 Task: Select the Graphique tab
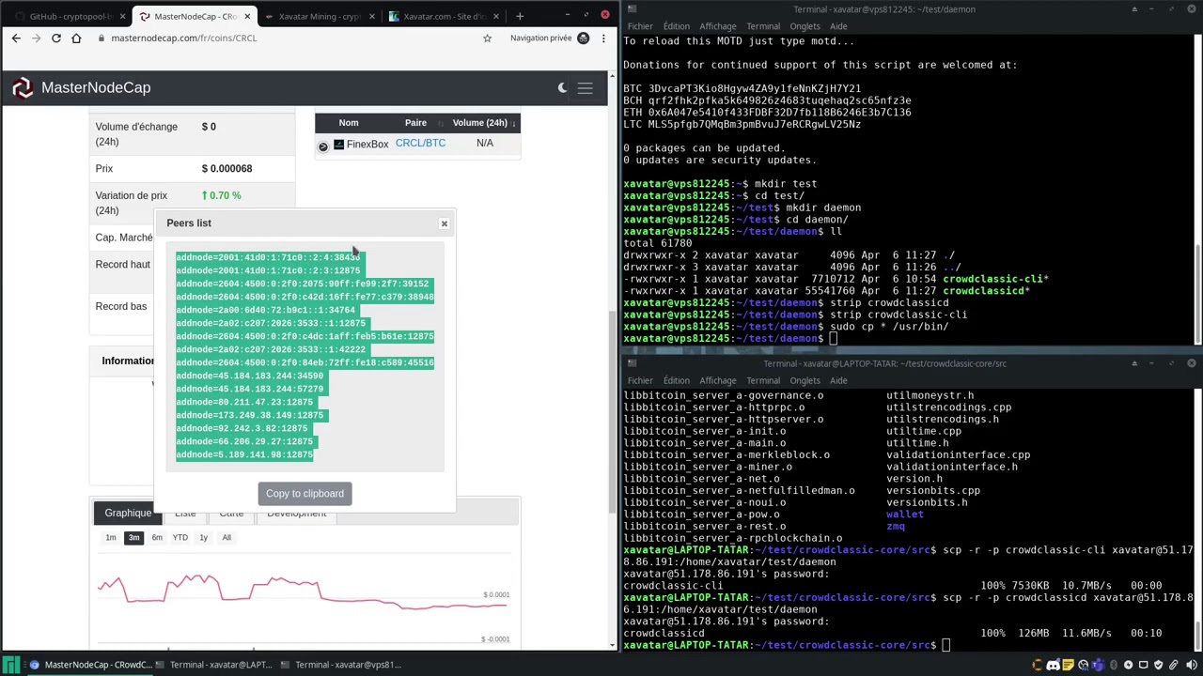pos(128,514)
